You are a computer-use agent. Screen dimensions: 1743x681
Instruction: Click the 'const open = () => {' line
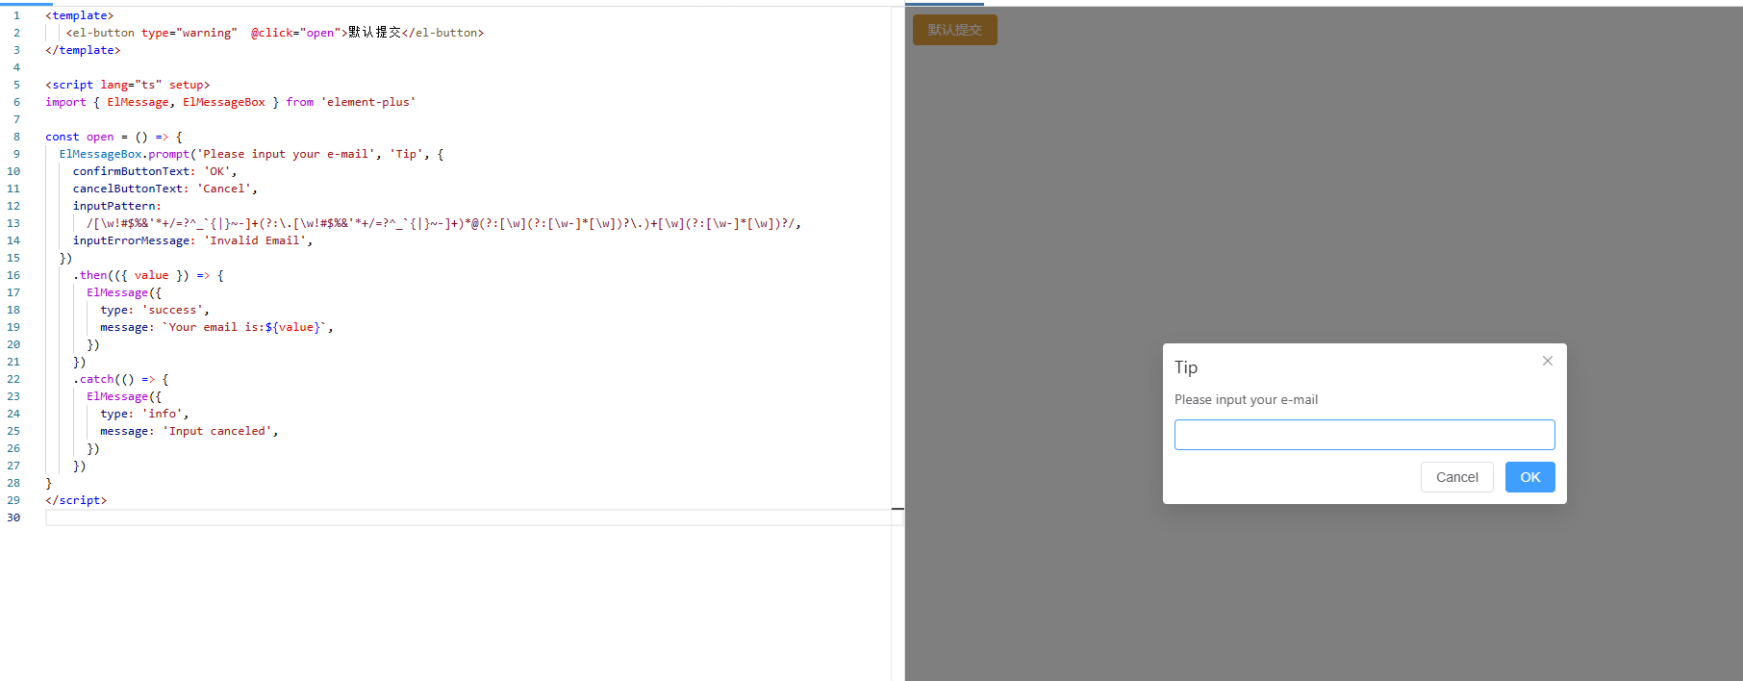coord(114,137)
